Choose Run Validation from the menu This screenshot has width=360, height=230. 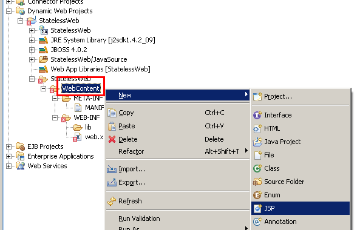177,218
